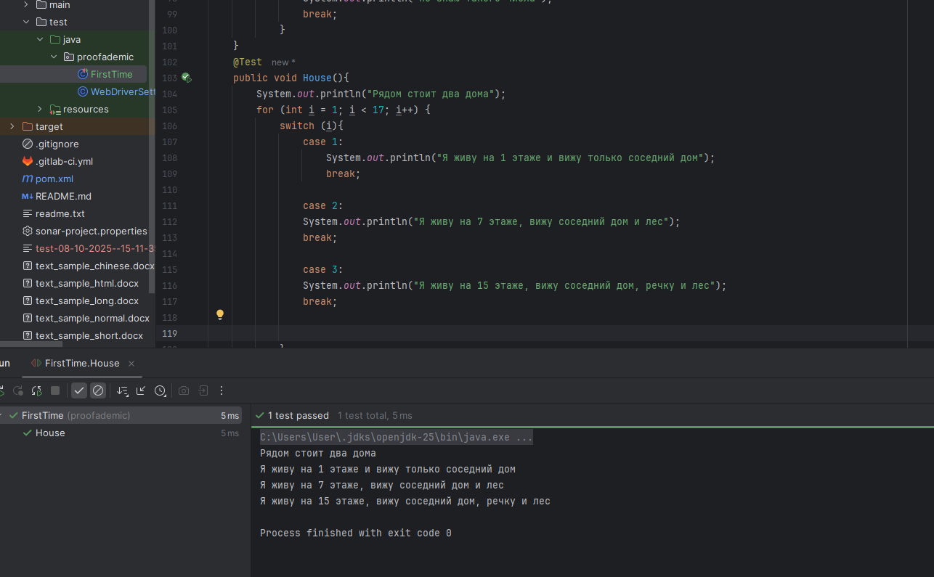The width and height of the screenshot is (934, 577).
Task: Click the main folder icon
Action: point(41,5)
